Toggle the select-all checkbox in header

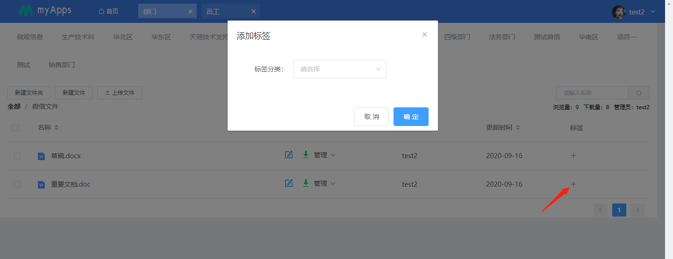15,128
